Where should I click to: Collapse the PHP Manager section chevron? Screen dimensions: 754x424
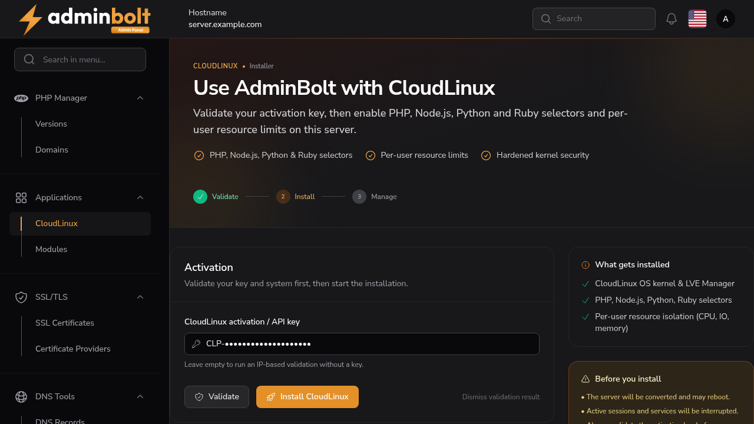pos(140,98)
